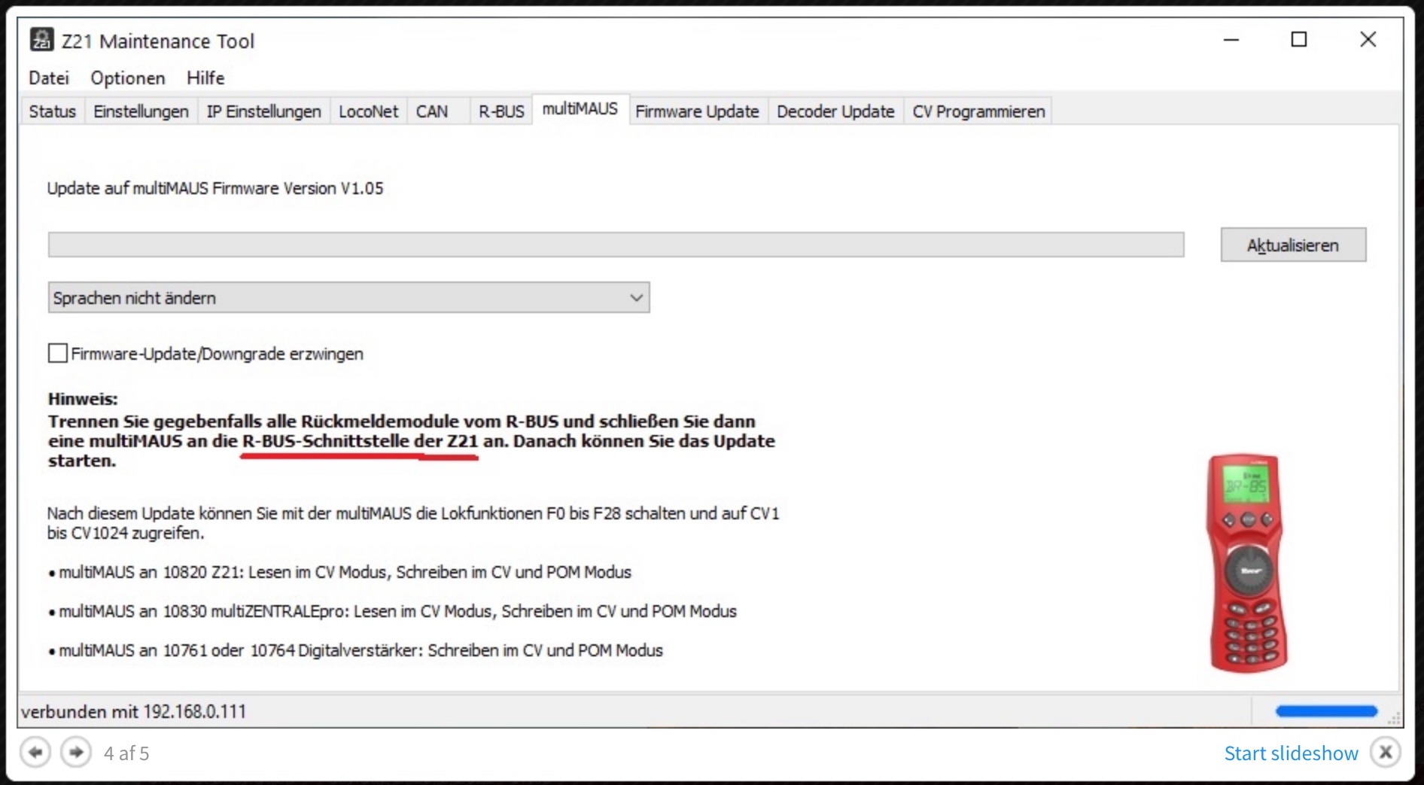Click the window resize grip in status bar
Viewport: 1424px width, 785px height.
pyautogui.click(x=1394, y=718)
